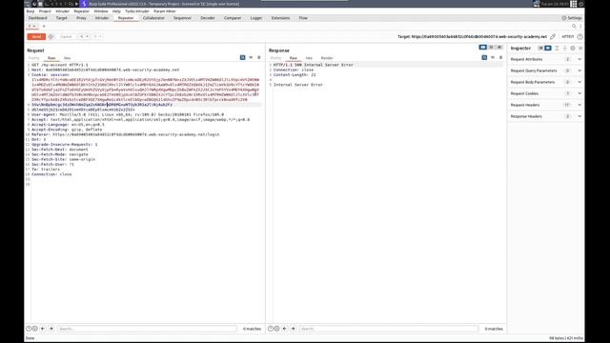Switch to the Decoder tab

(x=208, y=18)
